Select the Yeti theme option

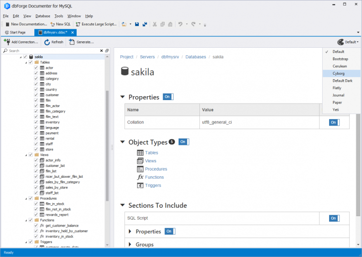tap(342, 110)
